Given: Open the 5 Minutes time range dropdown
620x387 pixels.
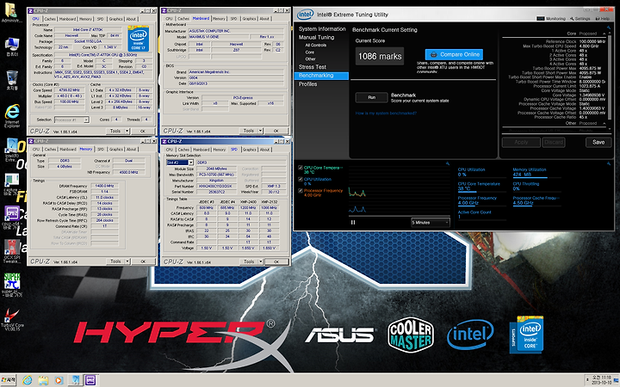Looking at the screenshot, I should (431, 223).
